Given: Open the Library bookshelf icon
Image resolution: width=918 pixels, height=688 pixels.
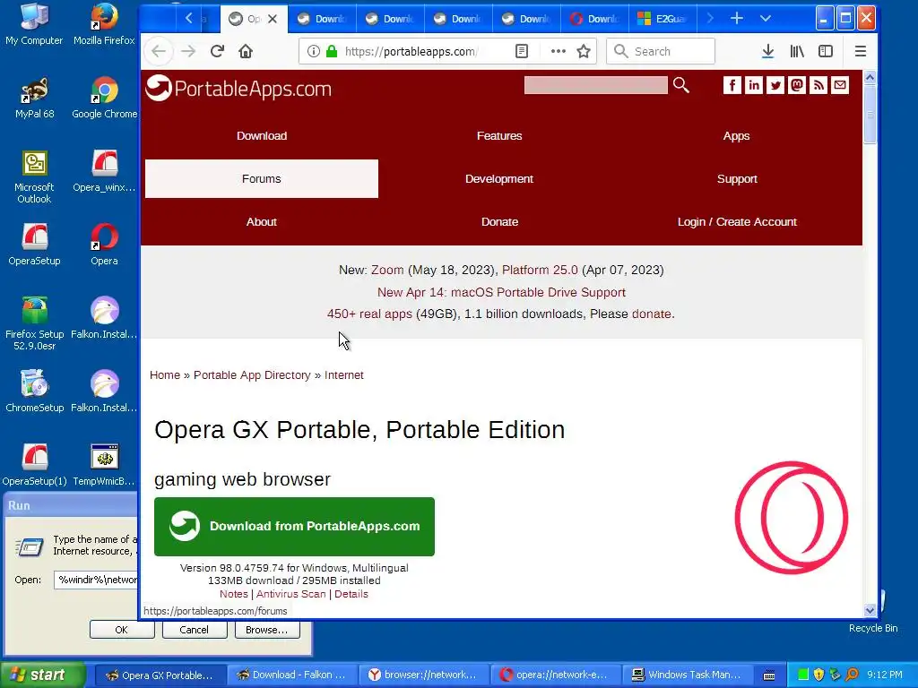Looking at the screenshot, I should tap(797, 51).
